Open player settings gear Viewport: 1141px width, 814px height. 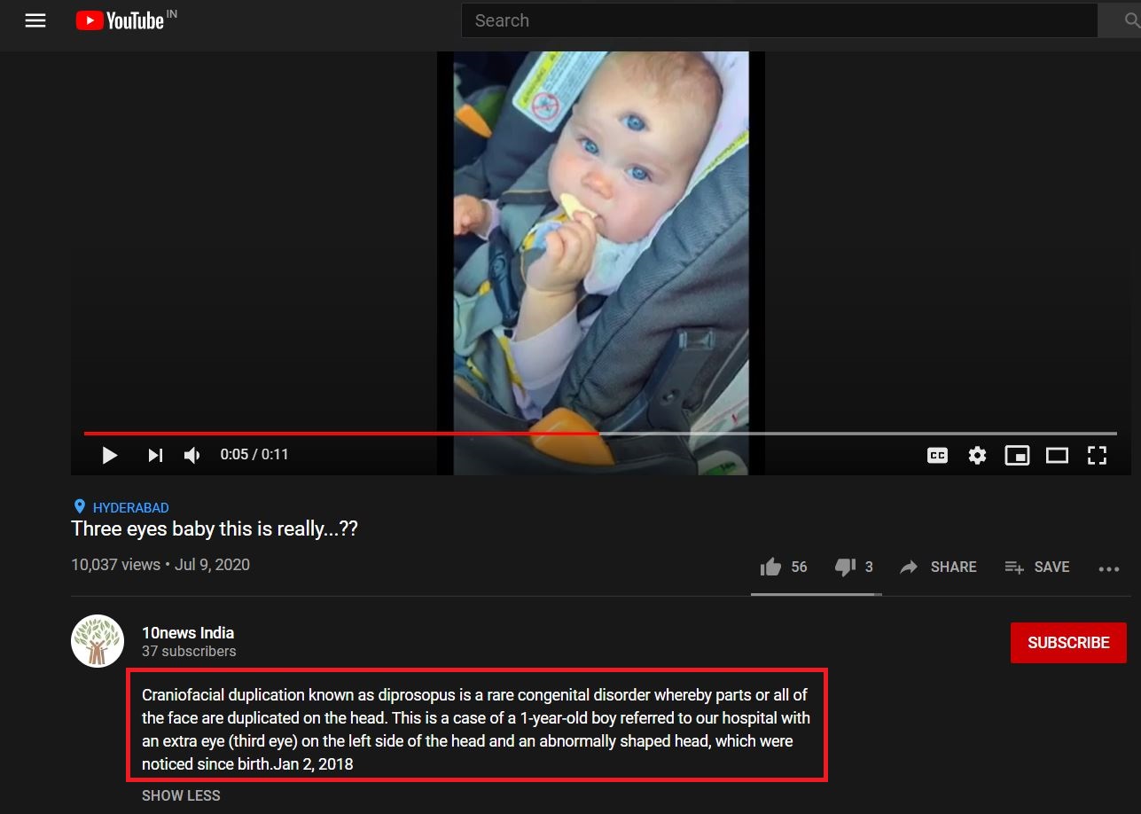click(x=977, y=455)
